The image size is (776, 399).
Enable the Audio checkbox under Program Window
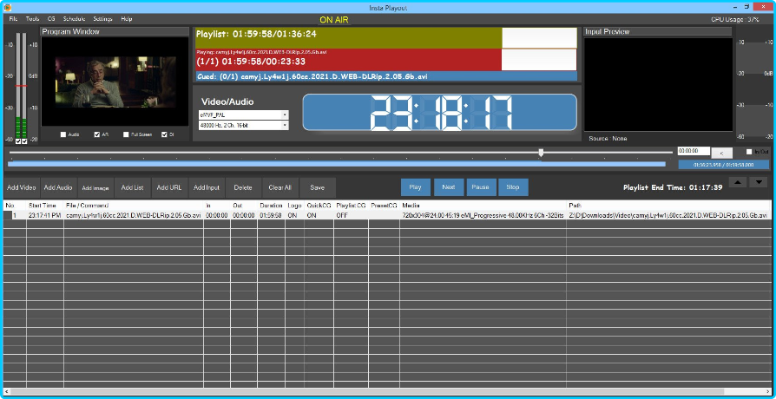click(63, 134)
